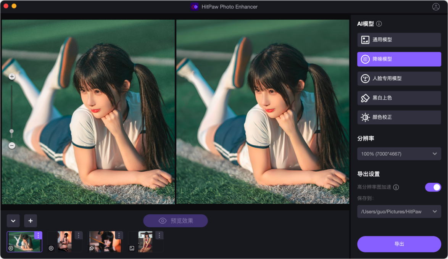
Task: Open the three-dot menu on the first thumbnail
Action: 38,235
